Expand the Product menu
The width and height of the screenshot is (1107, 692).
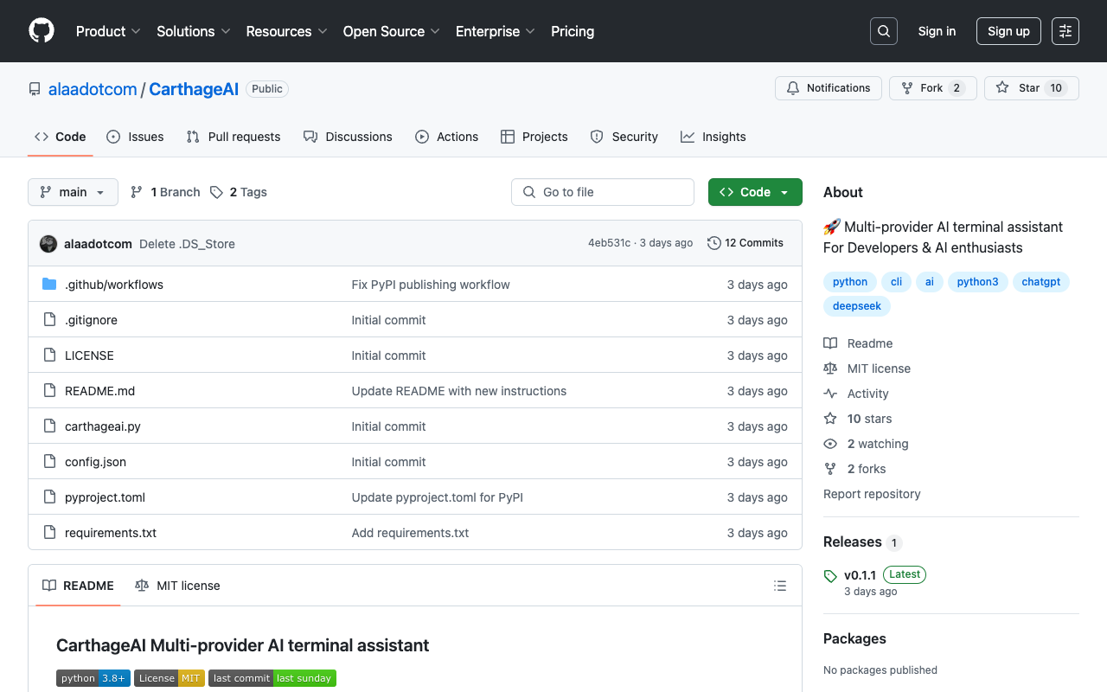click(x=107, y=31)
